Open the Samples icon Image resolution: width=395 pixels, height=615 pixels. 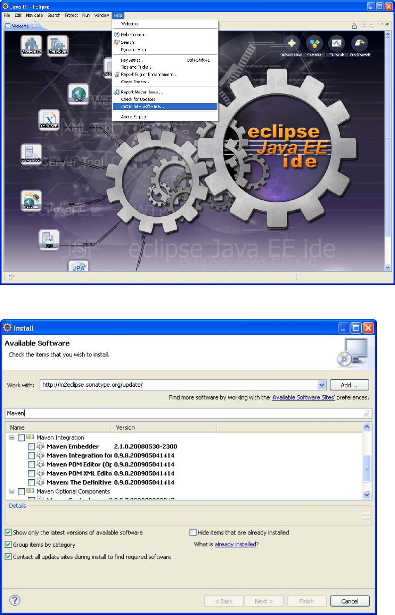[x=314, y=43]
